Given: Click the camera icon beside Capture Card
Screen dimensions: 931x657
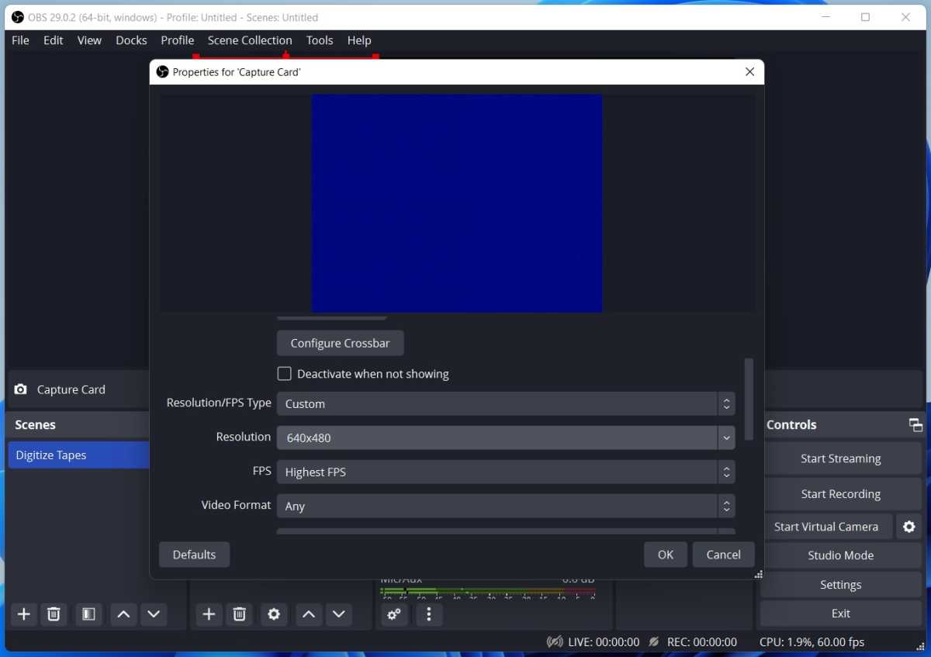Looking at the screenshot, I should (21, 389).
